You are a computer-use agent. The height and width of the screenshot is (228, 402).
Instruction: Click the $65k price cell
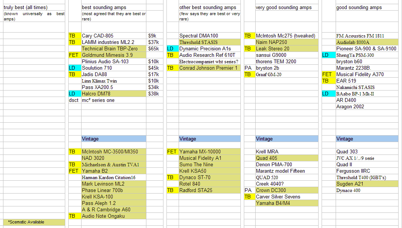[x=155, y=48]
